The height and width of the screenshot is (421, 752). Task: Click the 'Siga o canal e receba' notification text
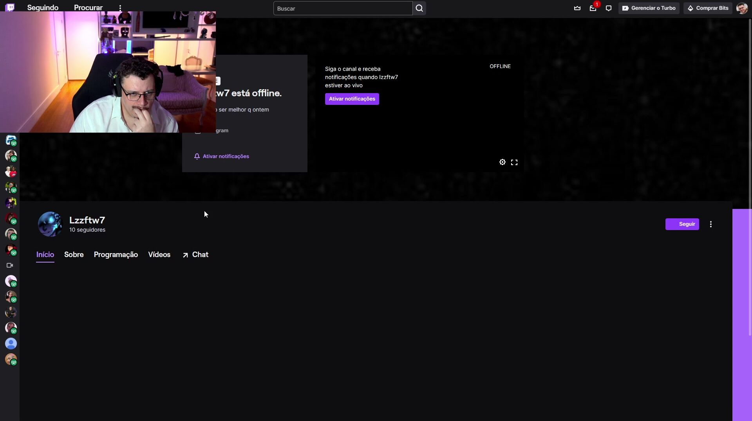[362, 77]
